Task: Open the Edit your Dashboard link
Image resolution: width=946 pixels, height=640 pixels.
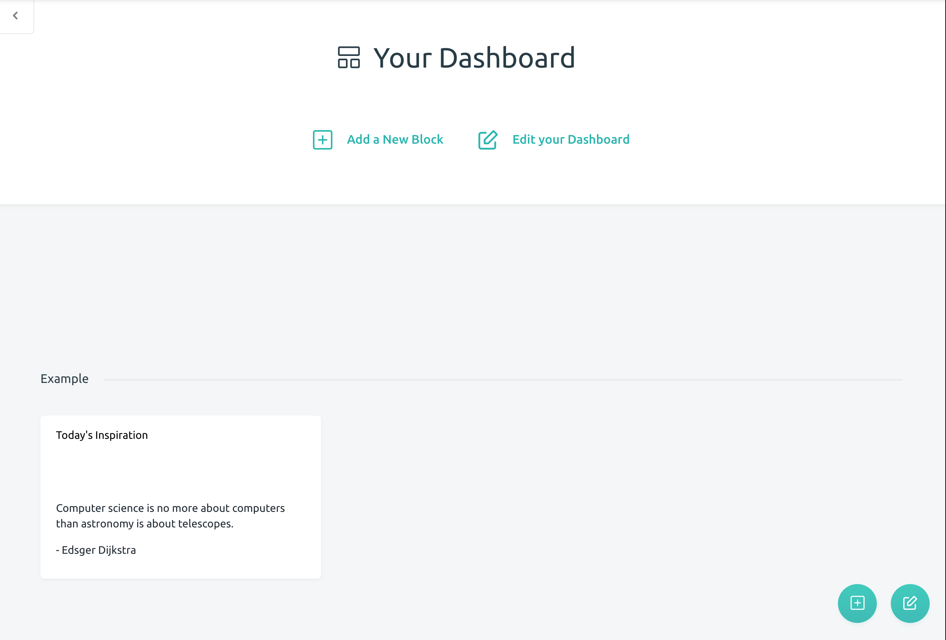Action: [570, 139]
